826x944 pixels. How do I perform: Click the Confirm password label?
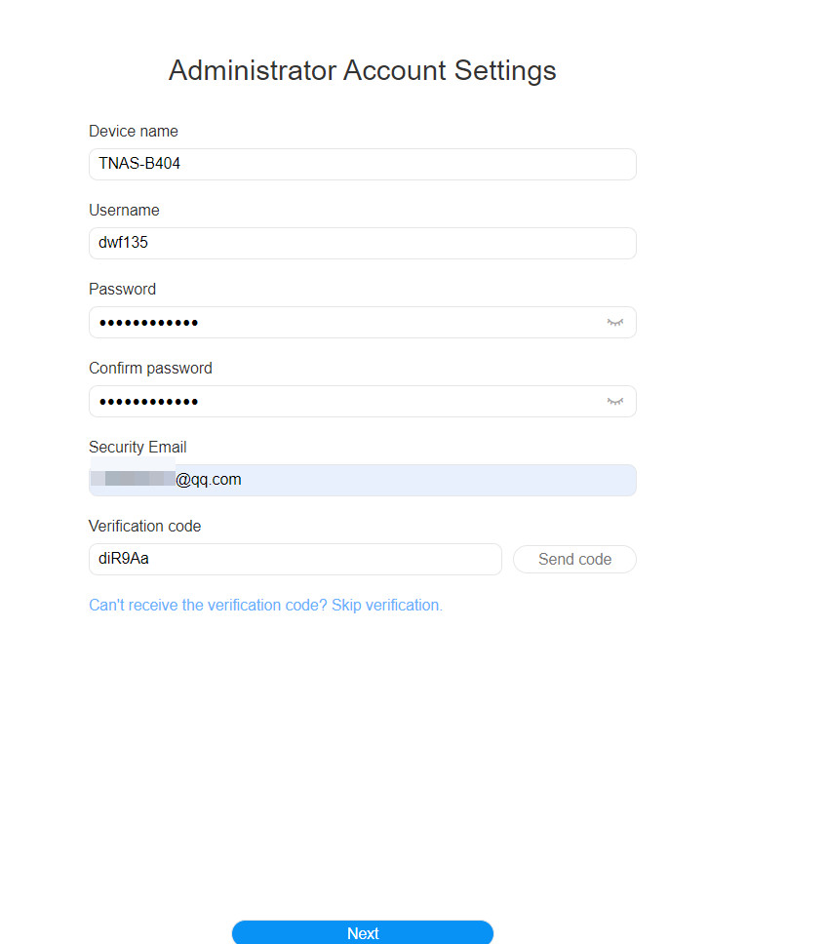coord(150,368)
